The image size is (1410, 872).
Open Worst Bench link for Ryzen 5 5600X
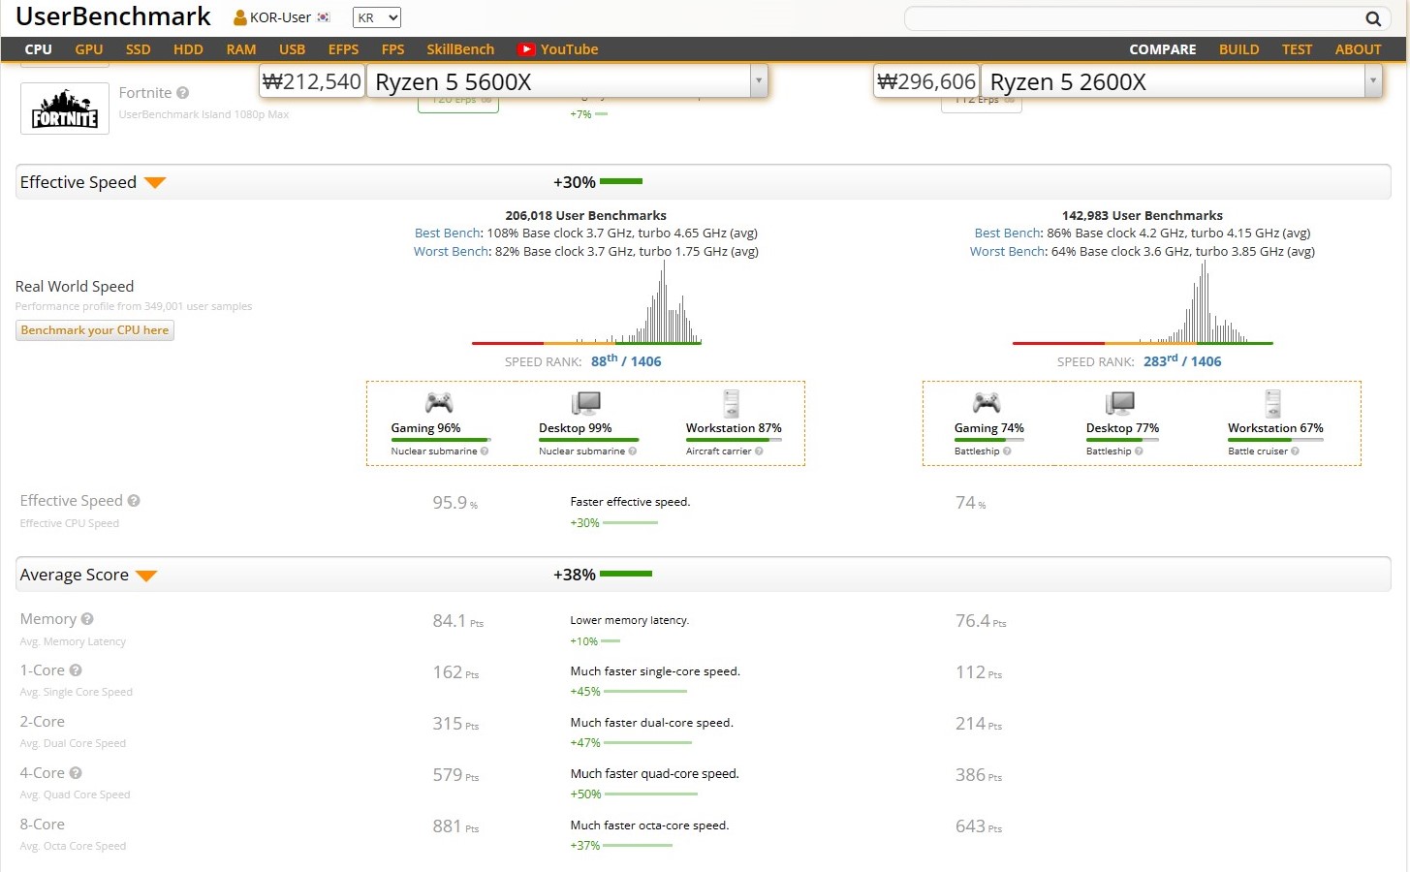[x=452, y=252]
